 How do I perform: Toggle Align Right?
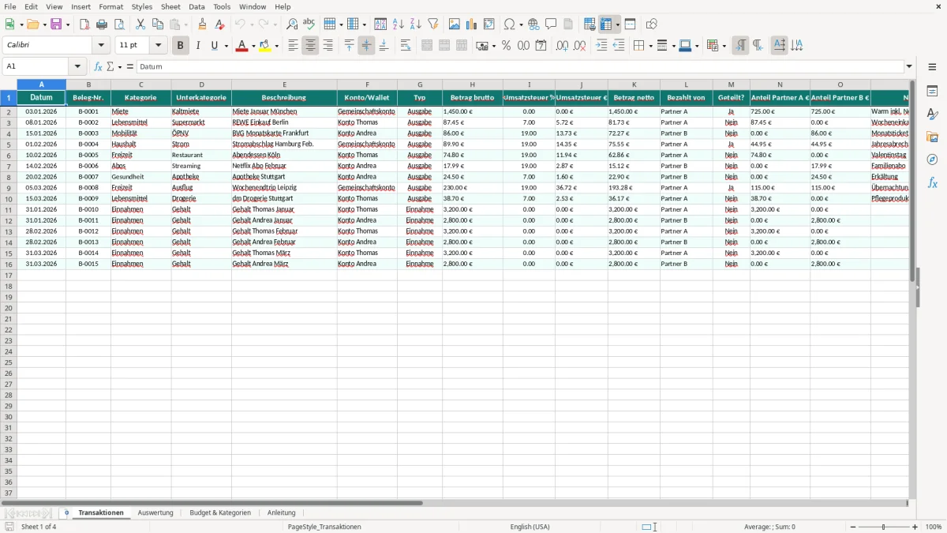pyautogui.click(x=328, y=46)
